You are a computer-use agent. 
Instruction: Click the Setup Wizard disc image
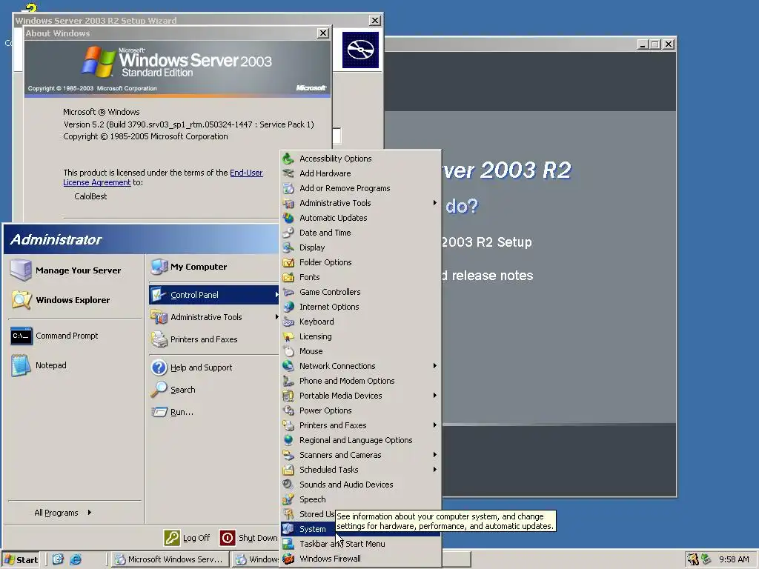pos(361,50)
